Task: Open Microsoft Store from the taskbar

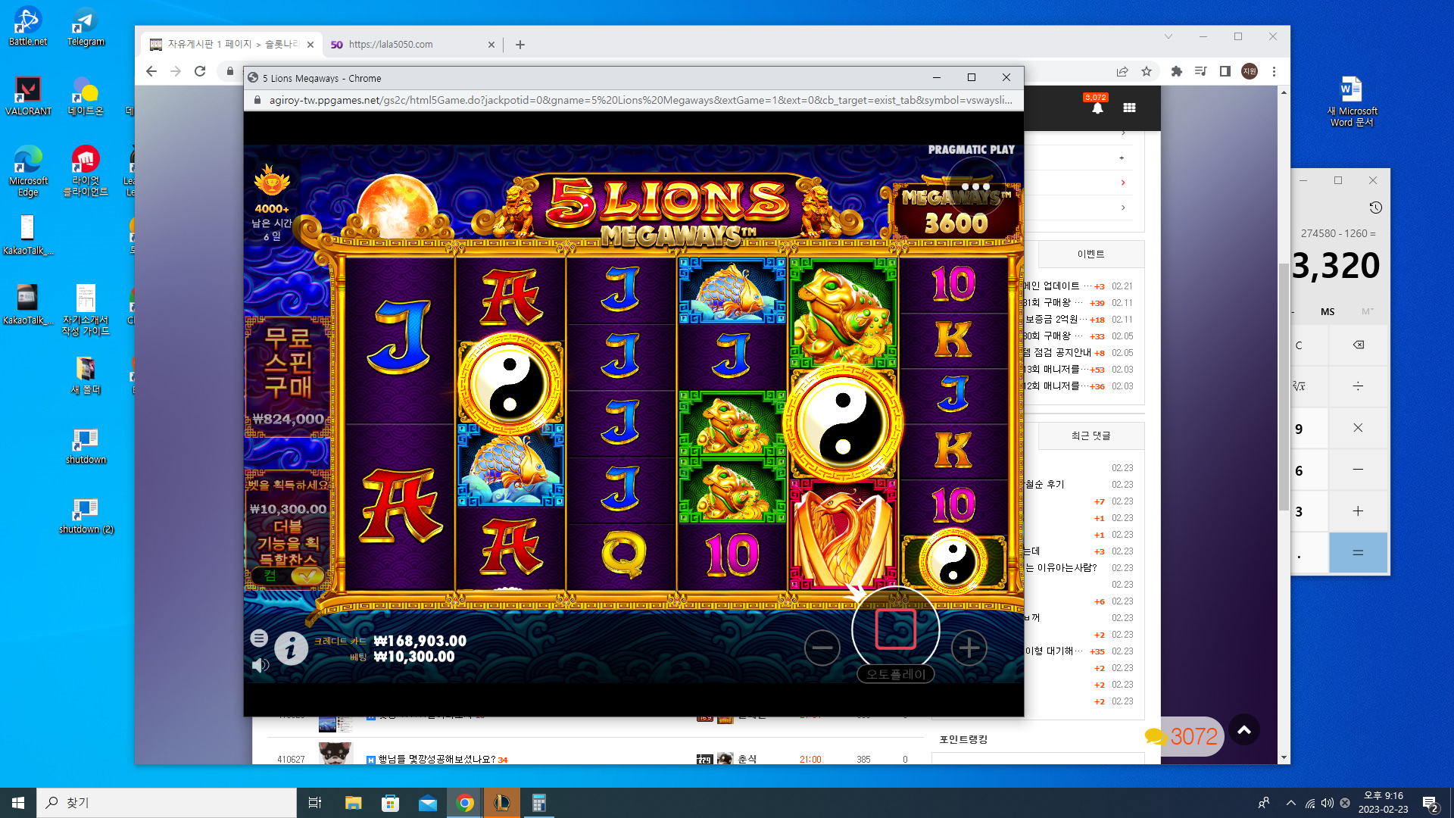Action: [x=390, y=803]
